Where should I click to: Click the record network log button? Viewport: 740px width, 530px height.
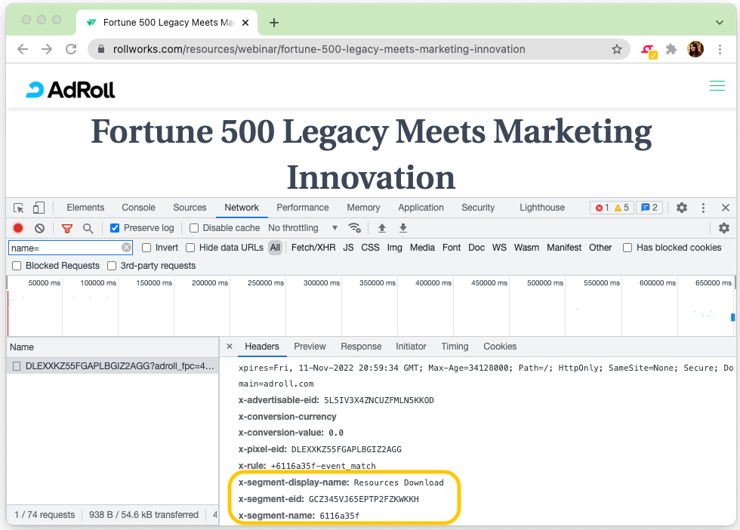tap(18, 228)
